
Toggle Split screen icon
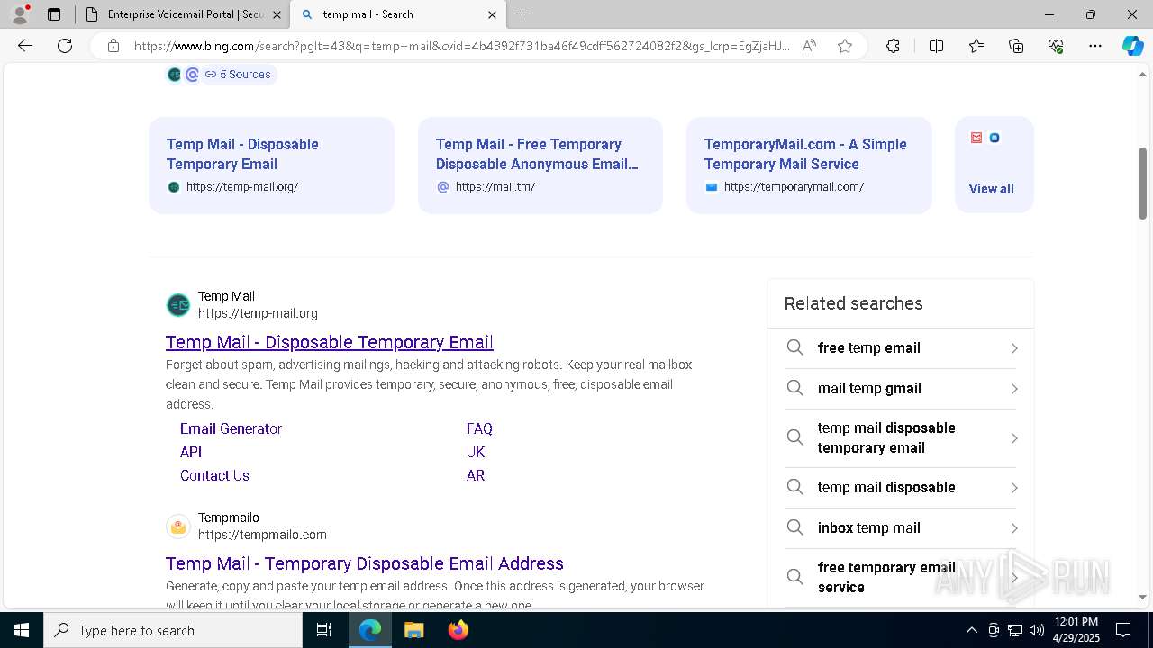pos(936,46)
